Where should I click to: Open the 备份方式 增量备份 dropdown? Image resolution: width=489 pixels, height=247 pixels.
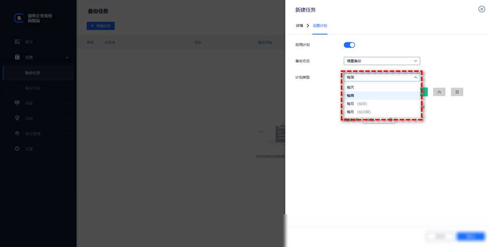382,61
